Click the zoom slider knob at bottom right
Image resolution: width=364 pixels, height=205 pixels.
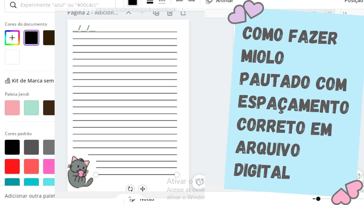point(318,199)
